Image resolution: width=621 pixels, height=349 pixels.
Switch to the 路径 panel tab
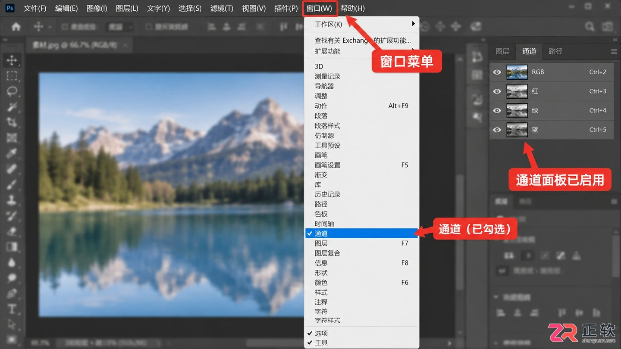(x=555, y=51)
